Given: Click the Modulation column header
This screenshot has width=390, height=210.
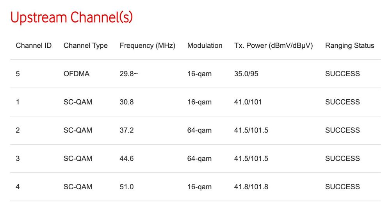Looking at the screenshot, I should point(205,46).
